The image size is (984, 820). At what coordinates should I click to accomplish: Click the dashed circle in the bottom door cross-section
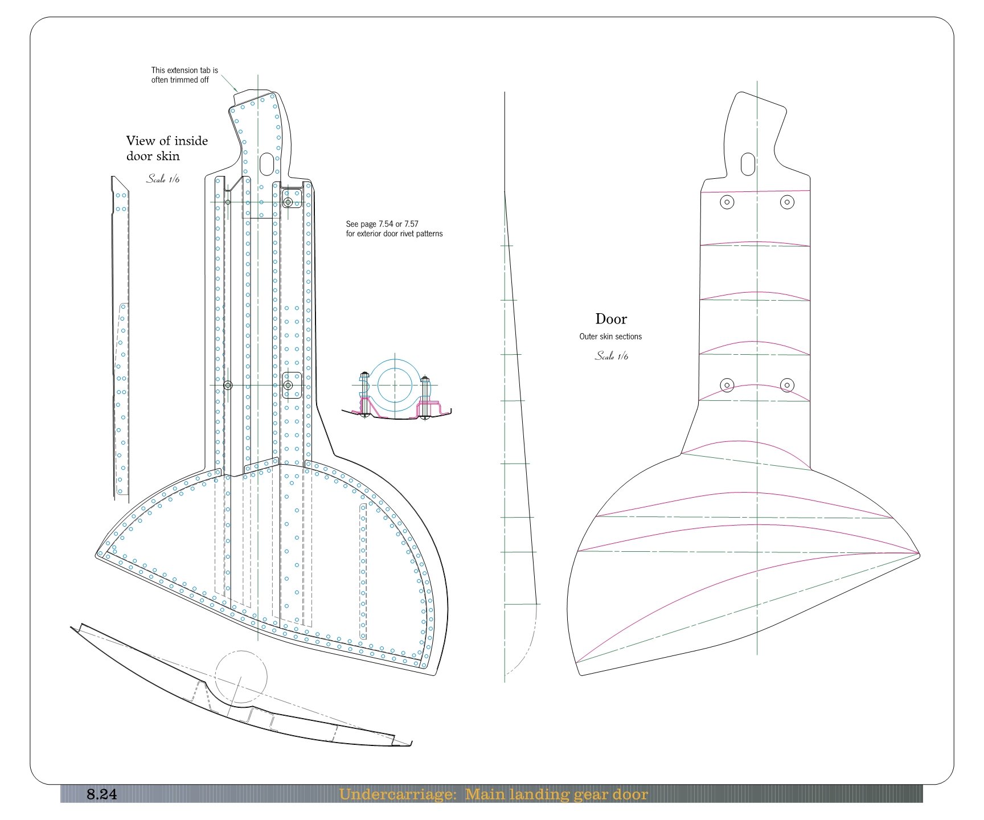click(x=241, y=677)
